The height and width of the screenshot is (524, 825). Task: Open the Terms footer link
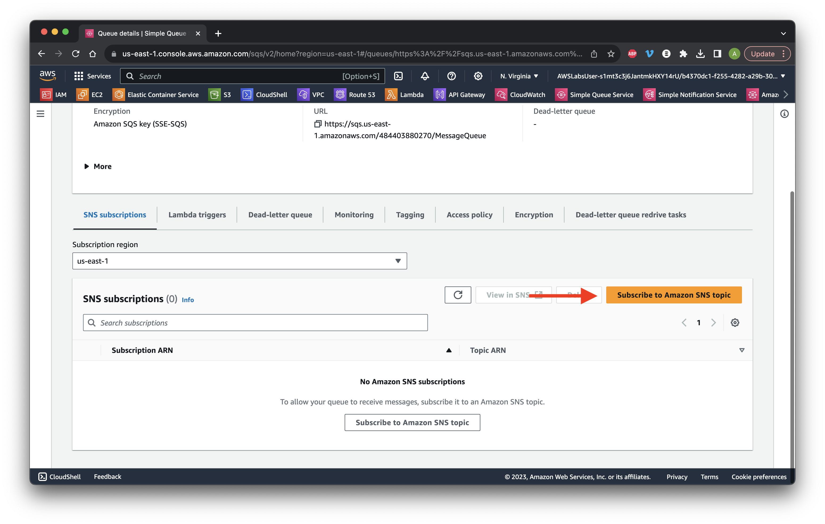tap(709, 476)
